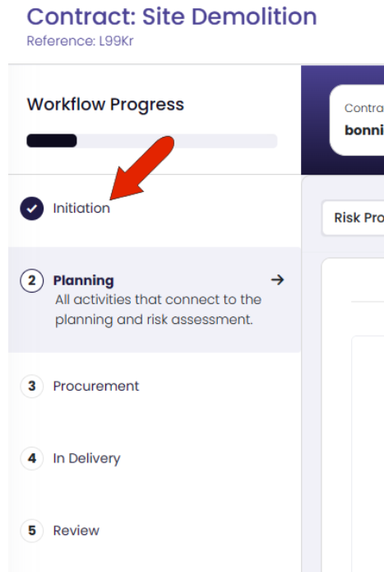Screen dimensions: 384x572
Task: Click the Initiation completed checkmark icon
Action: pos(32,209)
